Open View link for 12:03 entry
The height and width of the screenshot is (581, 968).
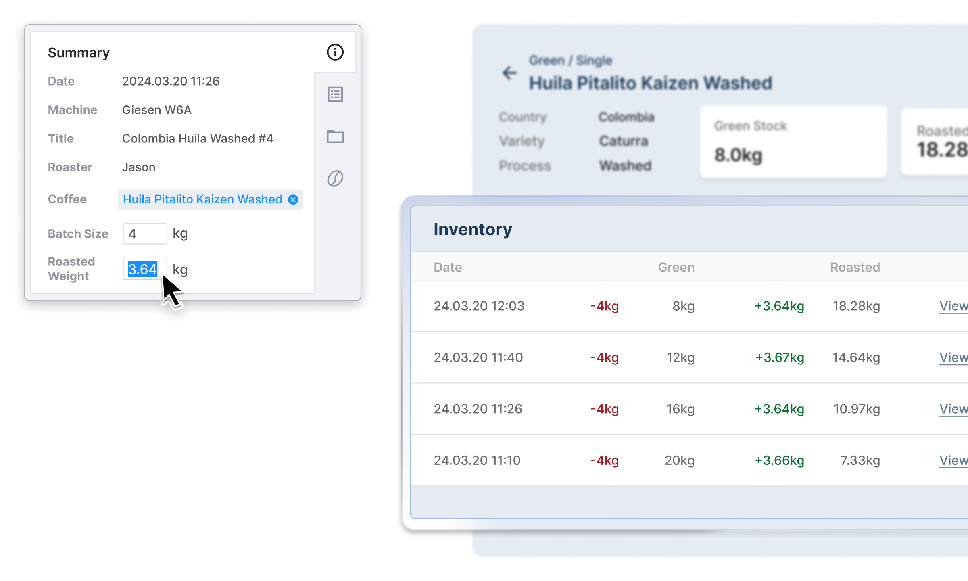coord(953,306)
